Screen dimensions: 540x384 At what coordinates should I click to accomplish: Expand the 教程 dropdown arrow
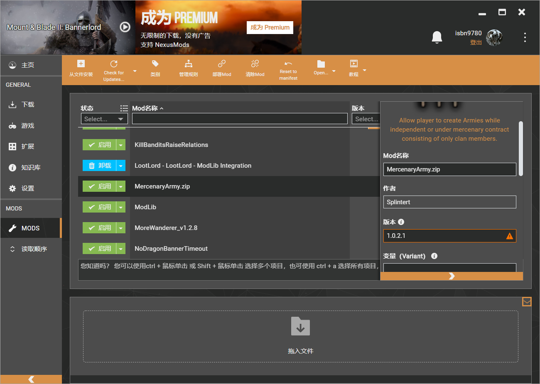pos(365,71)
